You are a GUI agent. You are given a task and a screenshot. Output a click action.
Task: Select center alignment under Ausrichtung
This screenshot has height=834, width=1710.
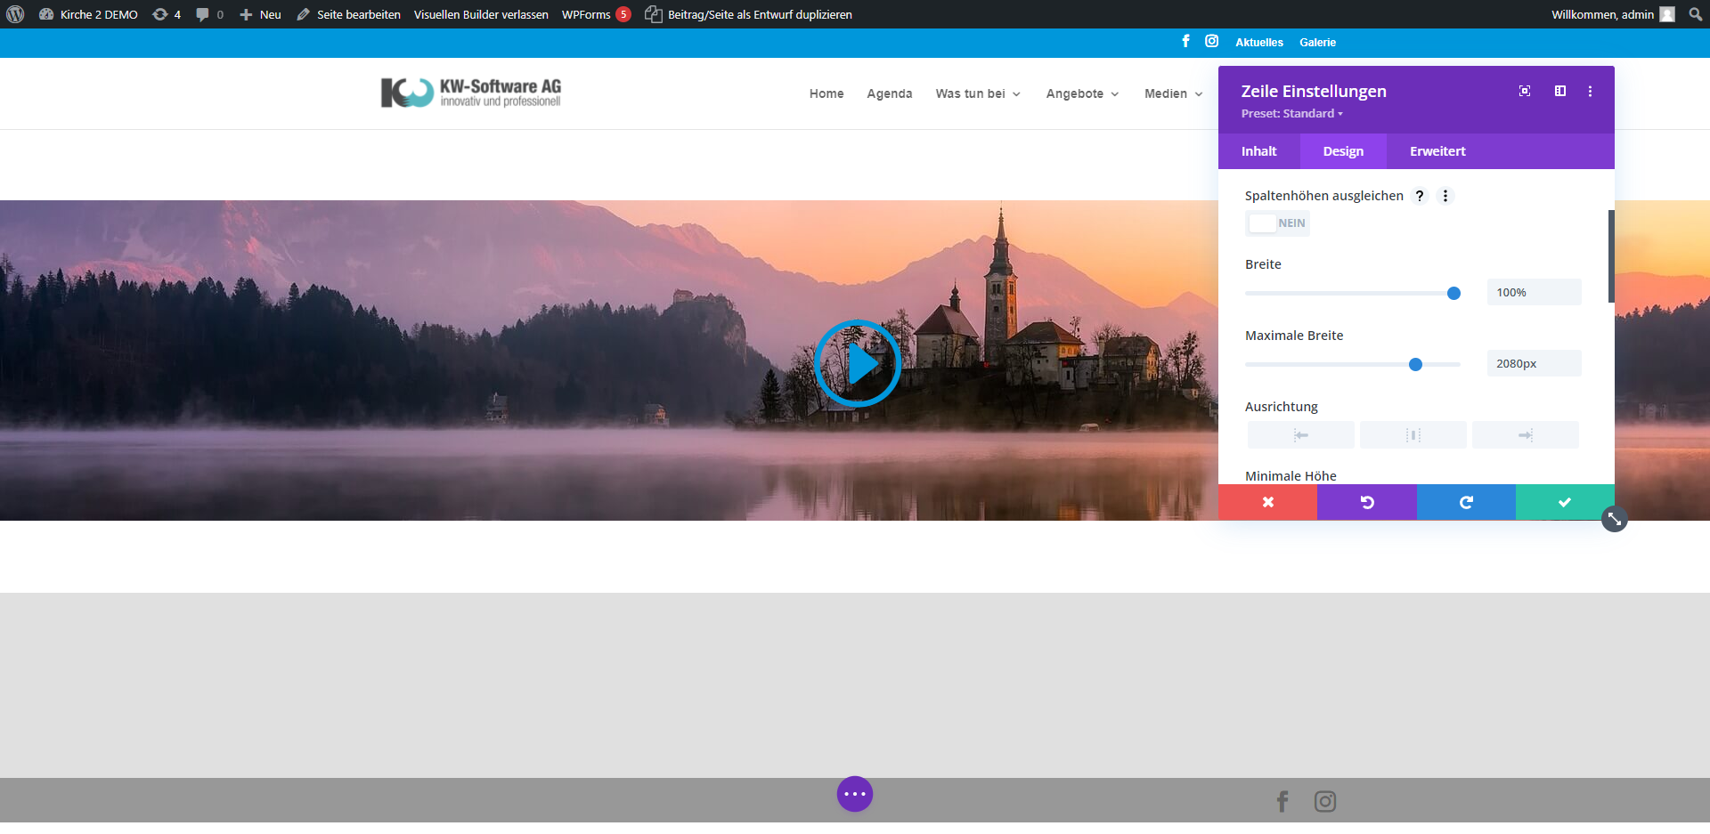coord(1413,435)
